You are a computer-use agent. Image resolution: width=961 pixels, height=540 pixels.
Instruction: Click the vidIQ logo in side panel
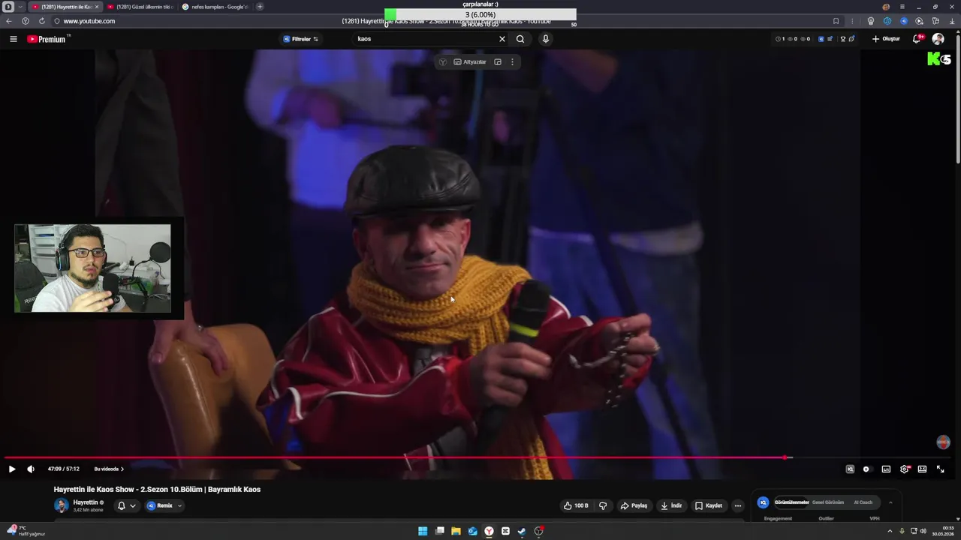764,502
